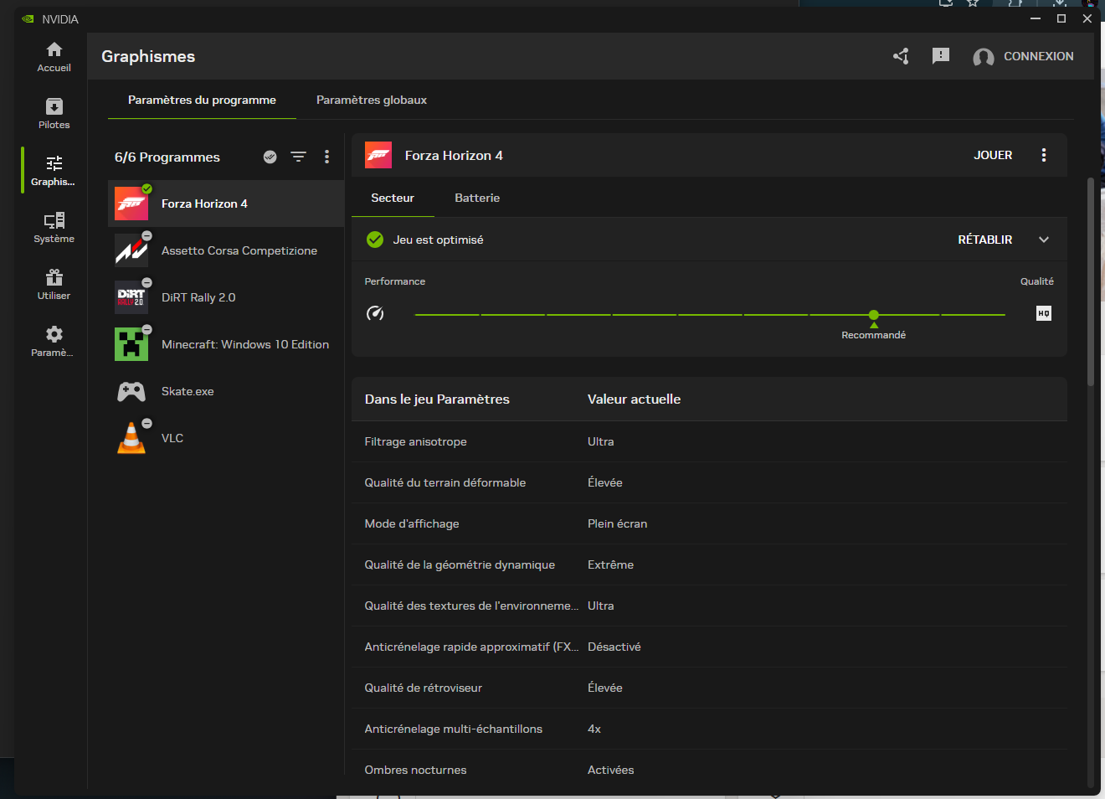Open the Paramètres gear in sidebar
This screenshot has width=1105, height=799.
[54, 342]
